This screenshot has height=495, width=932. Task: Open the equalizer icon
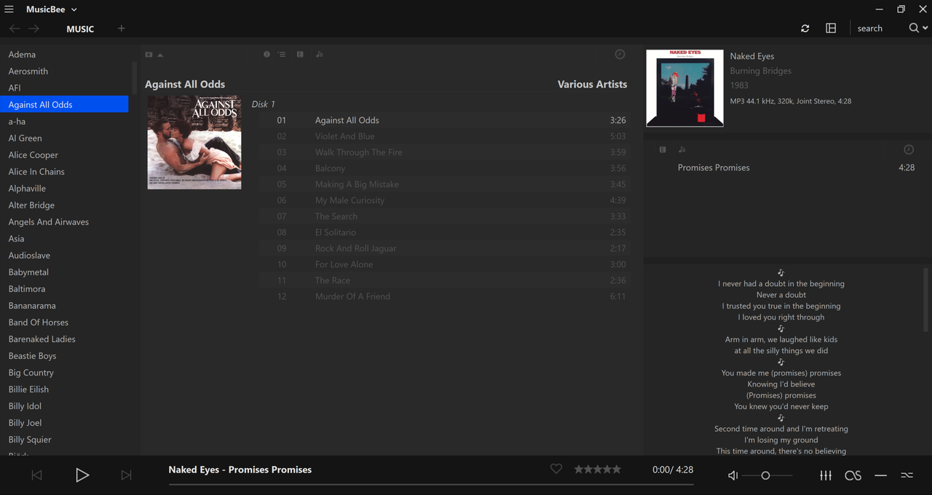pos(826,475)
